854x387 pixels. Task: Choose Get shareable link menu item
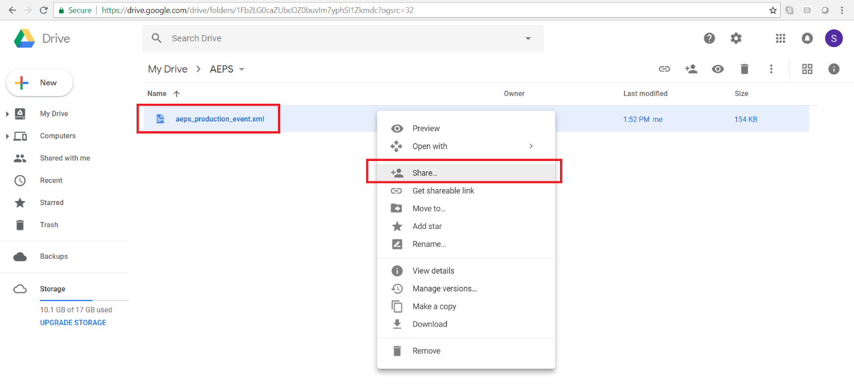[466, 191]
